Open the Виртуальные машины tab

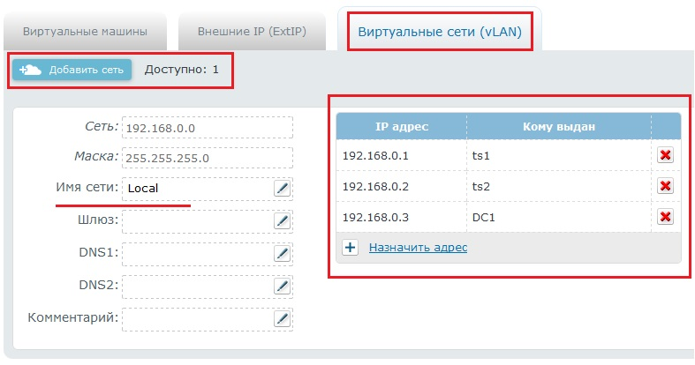(x=85, y=33)
